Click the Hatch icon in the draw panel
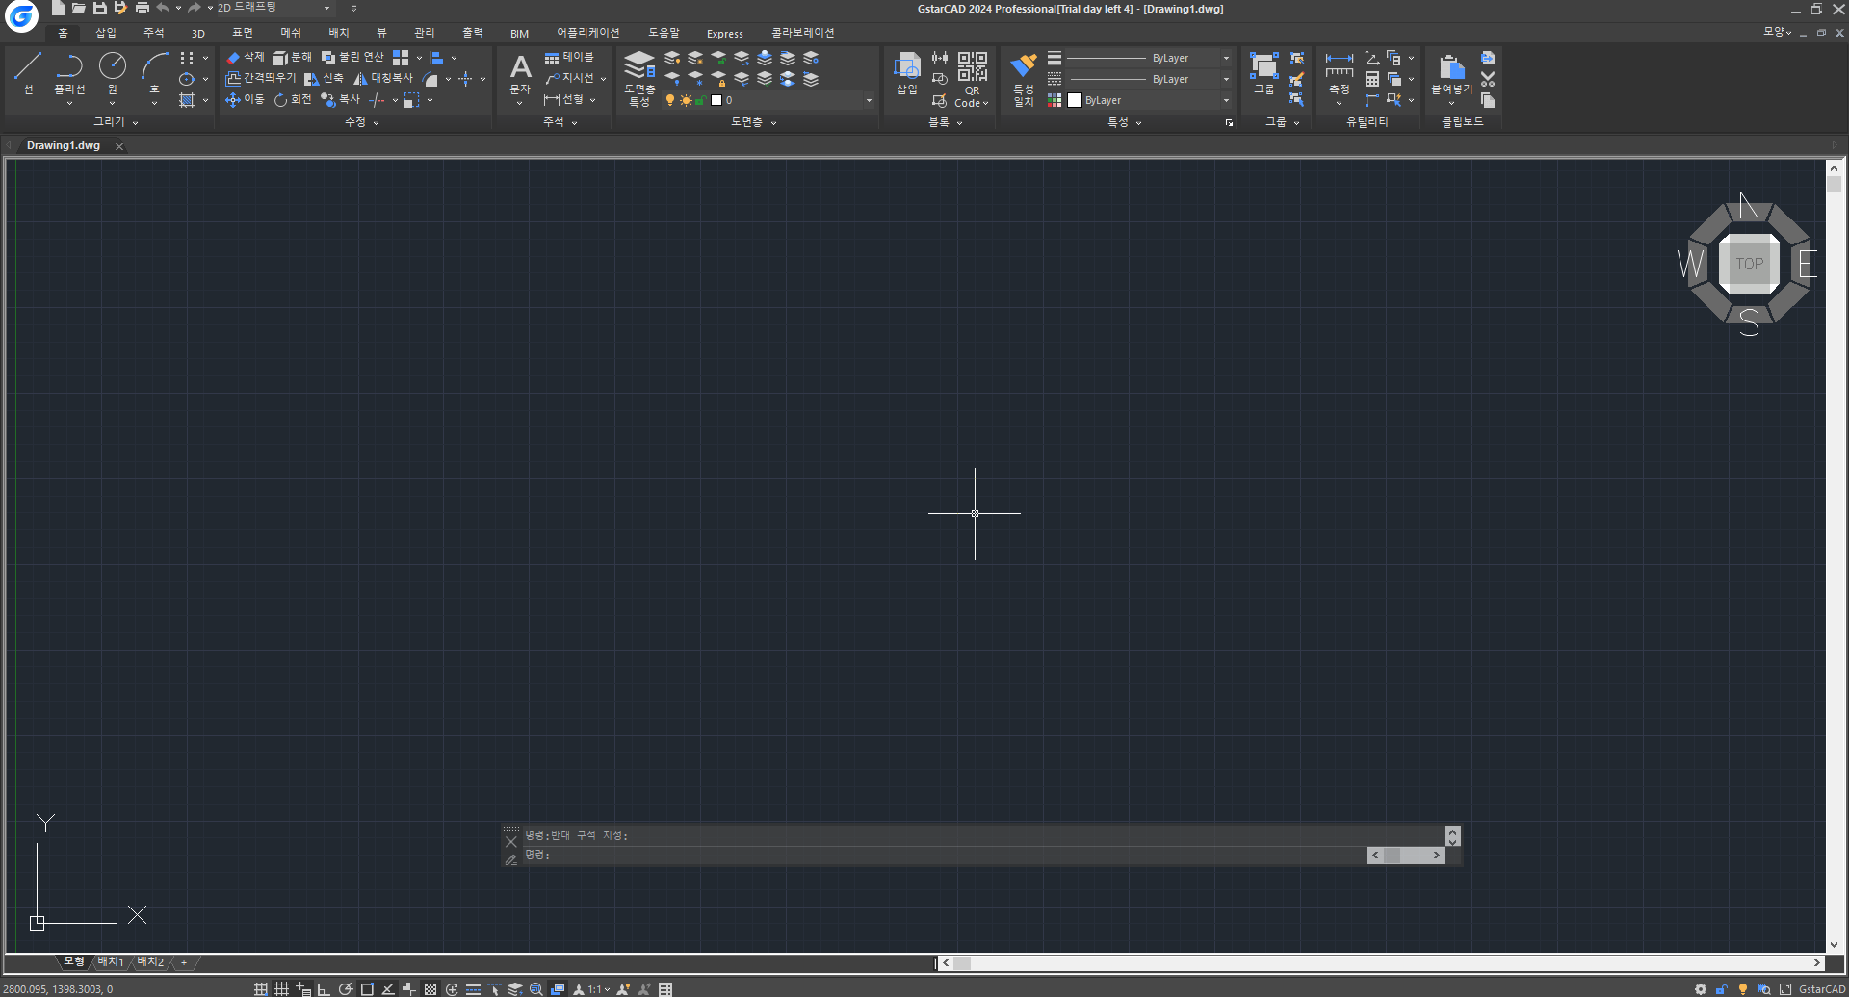Image resolution: width=1849 pixels, height=997 pixels. (x=187, y=100)
